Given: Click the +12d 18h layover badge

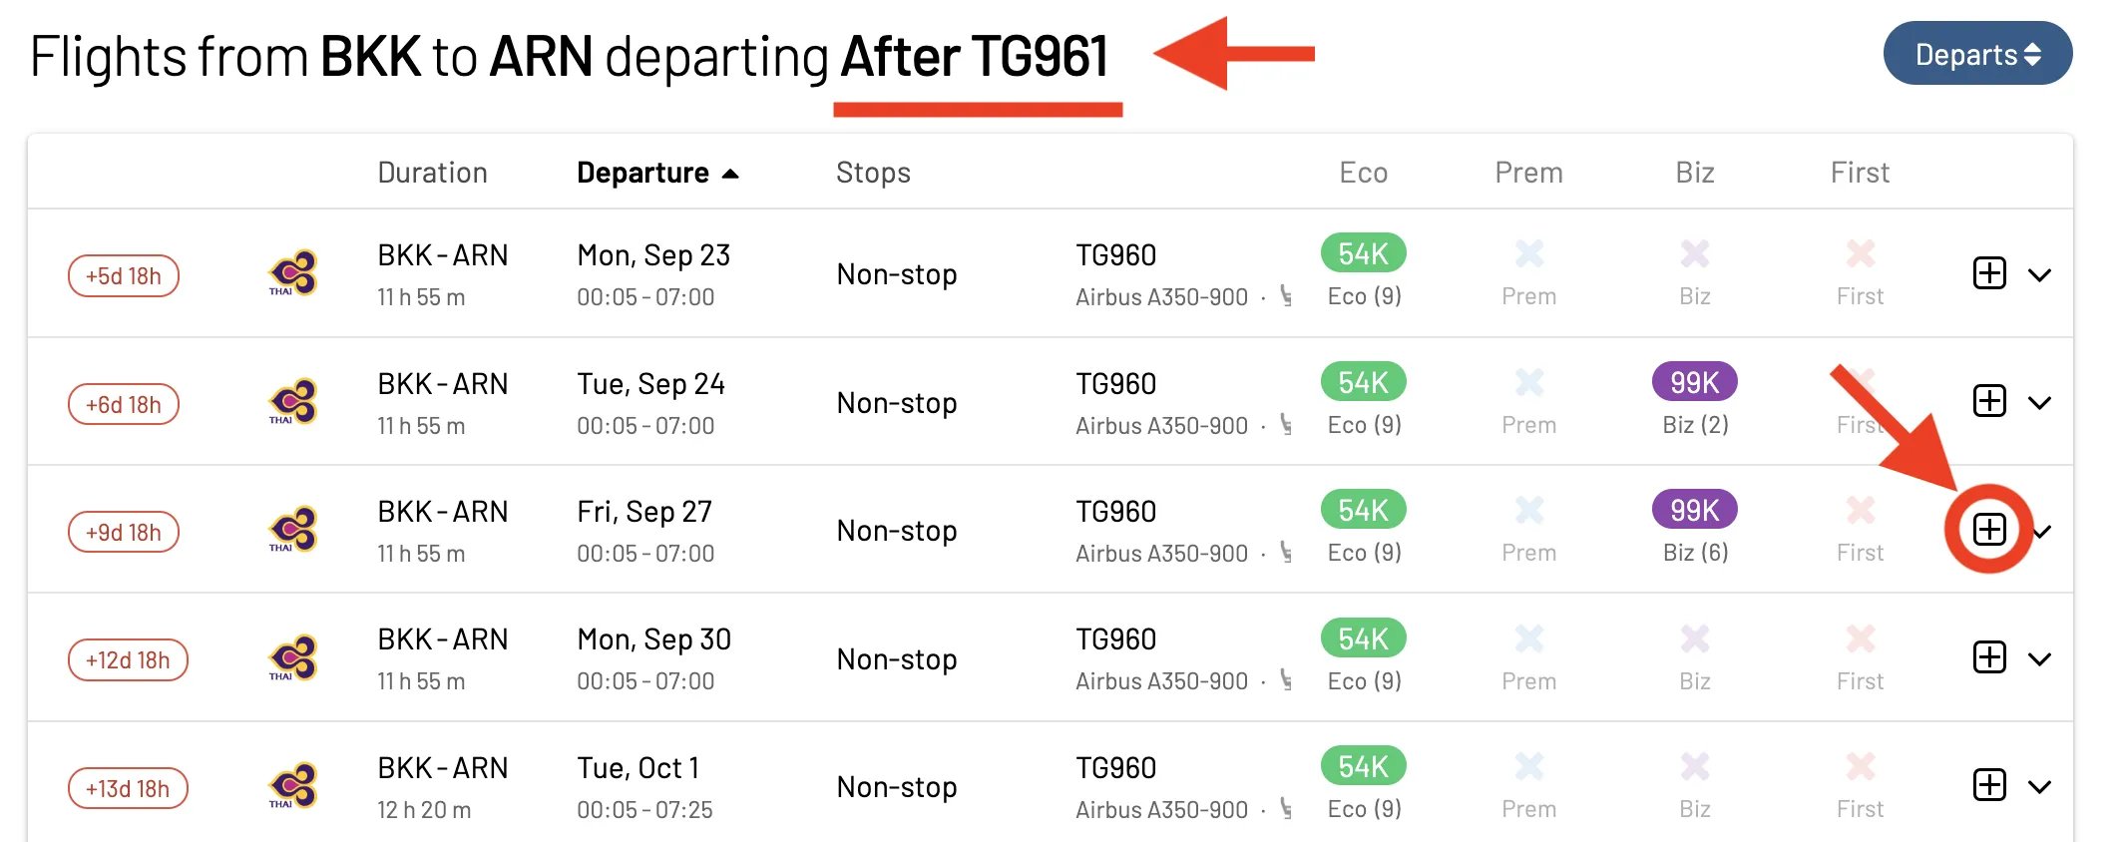Looking at the screenshot, I should (128, 659).
